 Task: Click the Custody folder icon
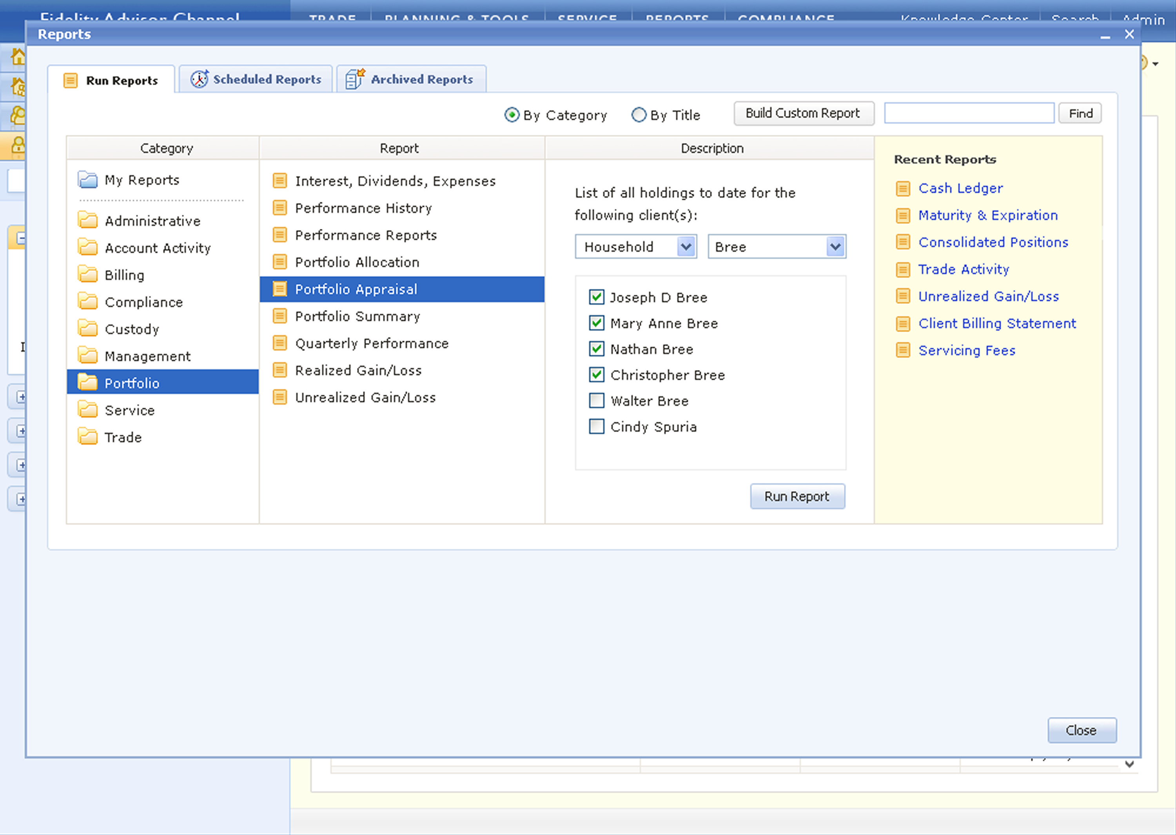(x=87, y=329)
